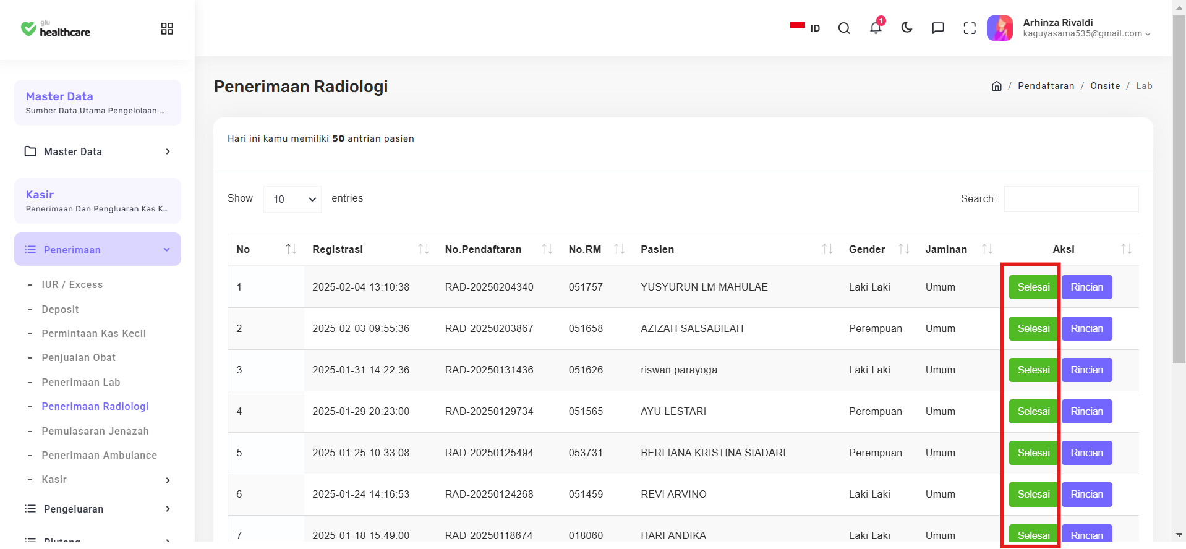Select registration number RAD-20250204340
The image size is (1186, 549).
[x=489, y=287]
